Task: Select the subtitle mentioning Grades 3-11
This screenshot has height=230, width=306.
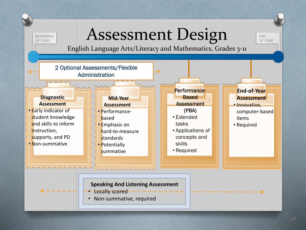Action: tap(157, 49)
